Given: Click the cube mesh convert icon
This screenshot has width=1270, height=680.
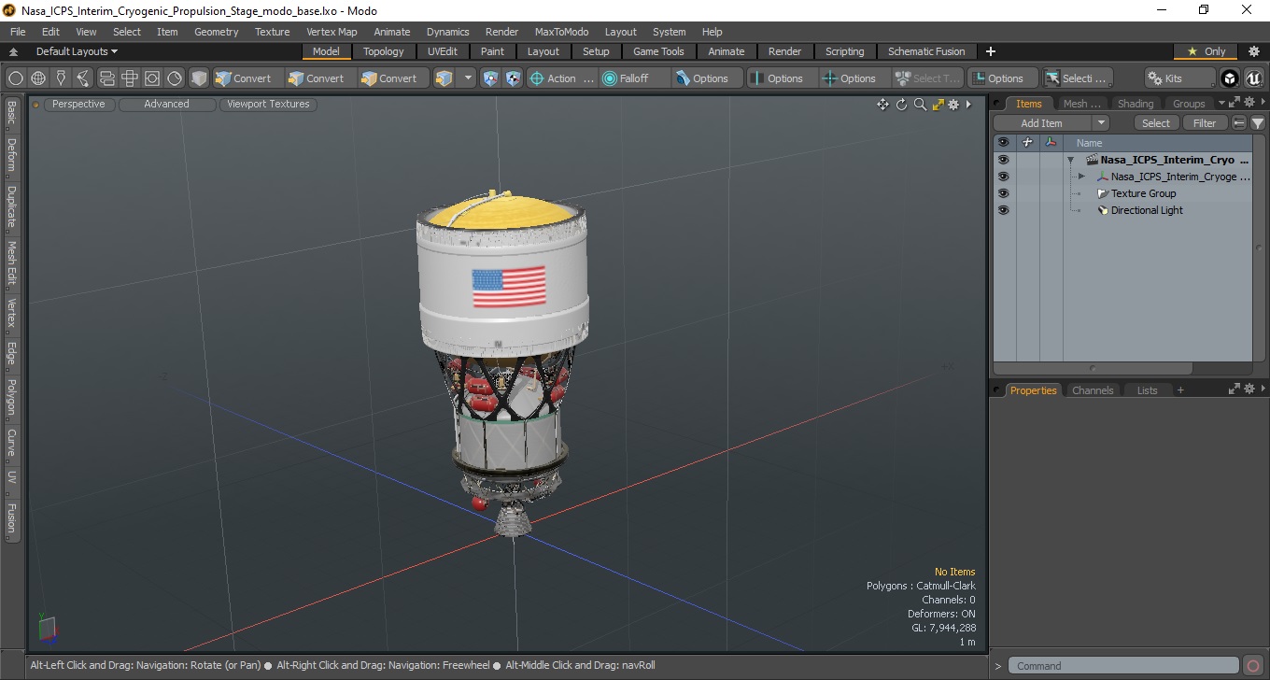Looking at the screenshot, I should pyautogui.click(x=444, y=78).
